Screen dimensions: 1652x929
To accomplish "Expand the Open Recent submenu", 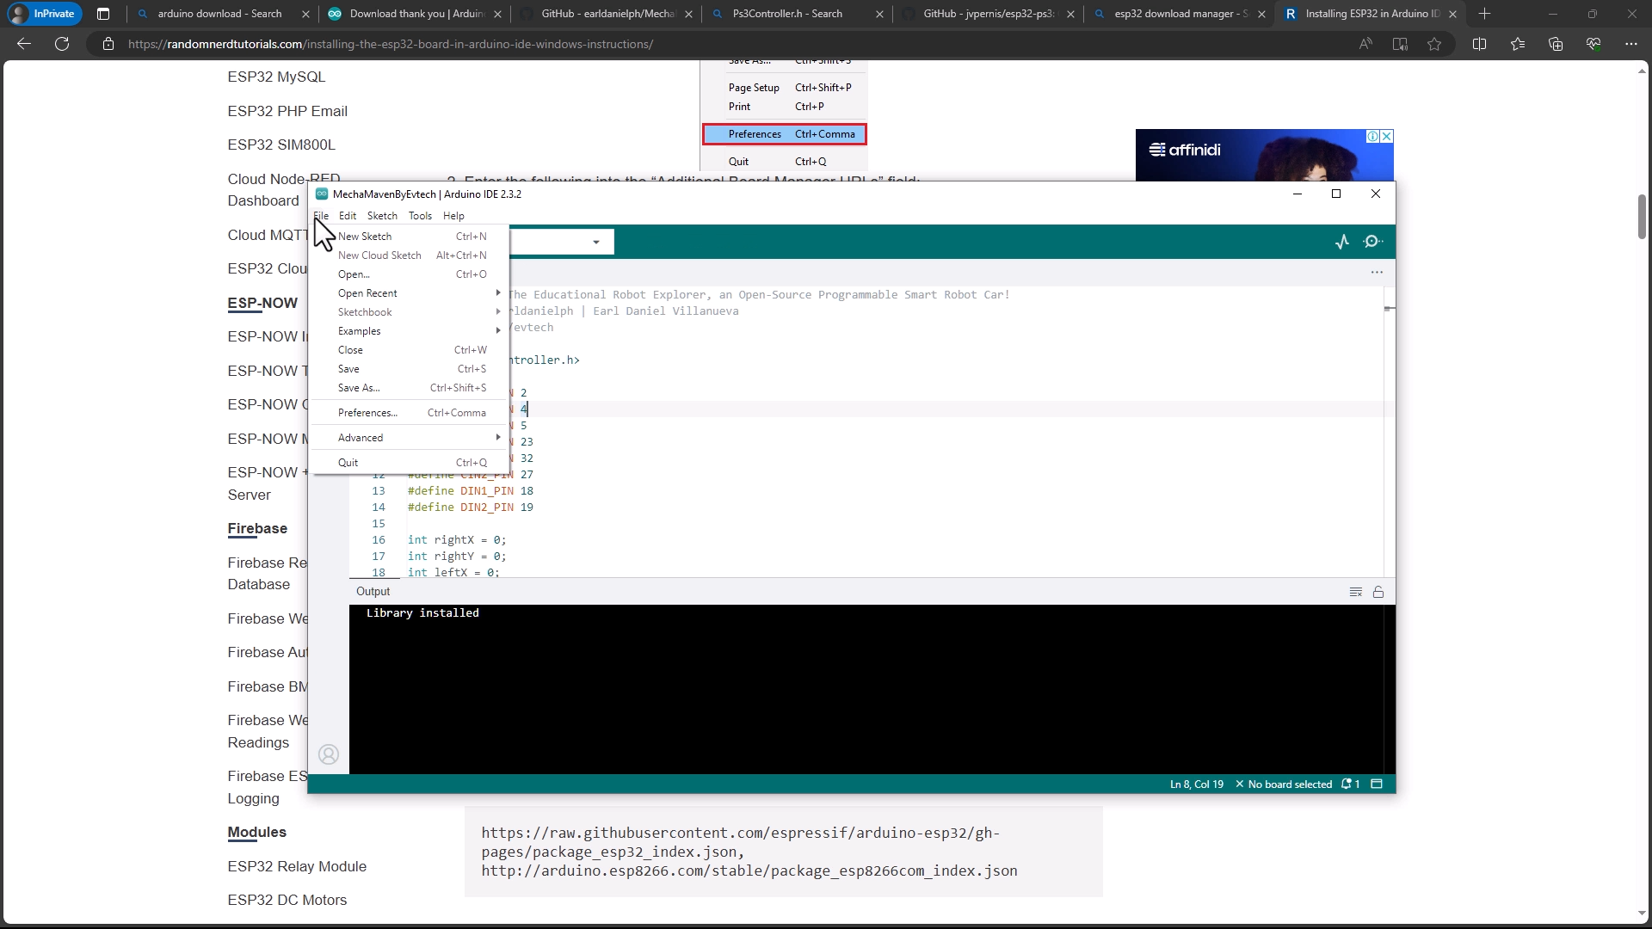I will (x=410, y=293).
